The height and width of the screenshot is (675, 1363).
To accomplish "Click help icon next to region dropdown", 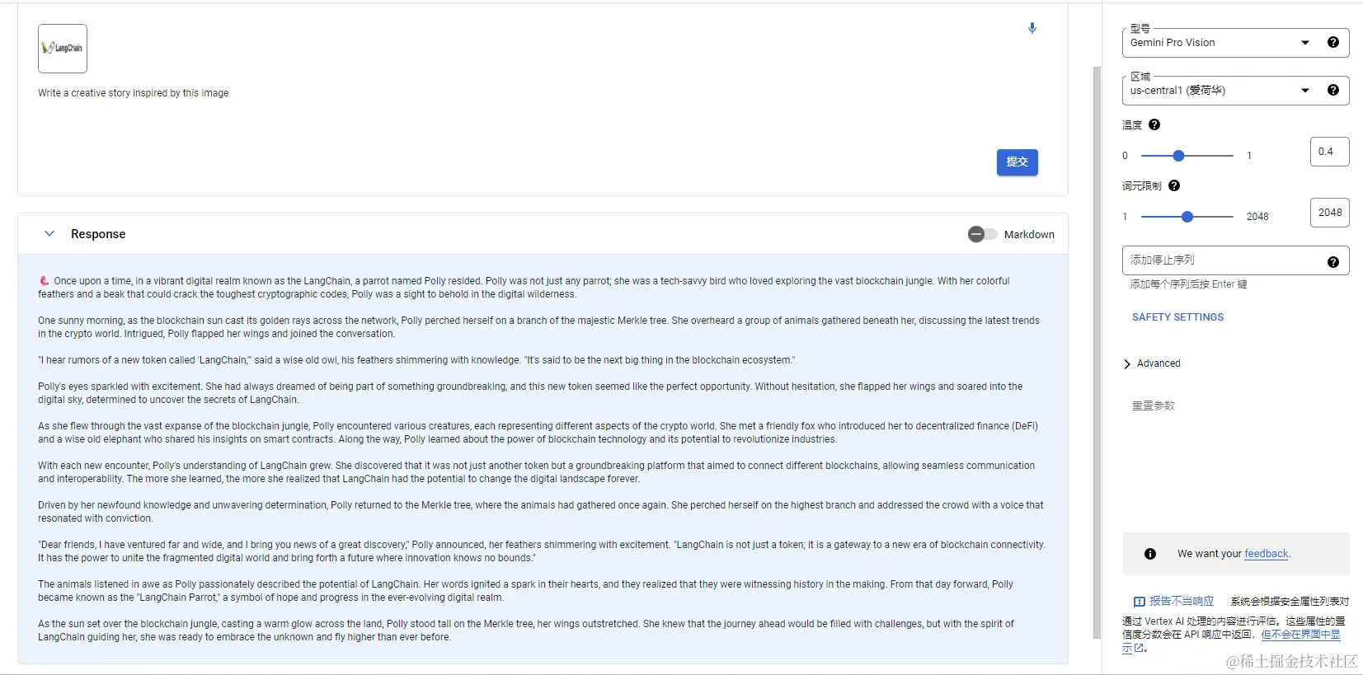I will coord(1332,91).
